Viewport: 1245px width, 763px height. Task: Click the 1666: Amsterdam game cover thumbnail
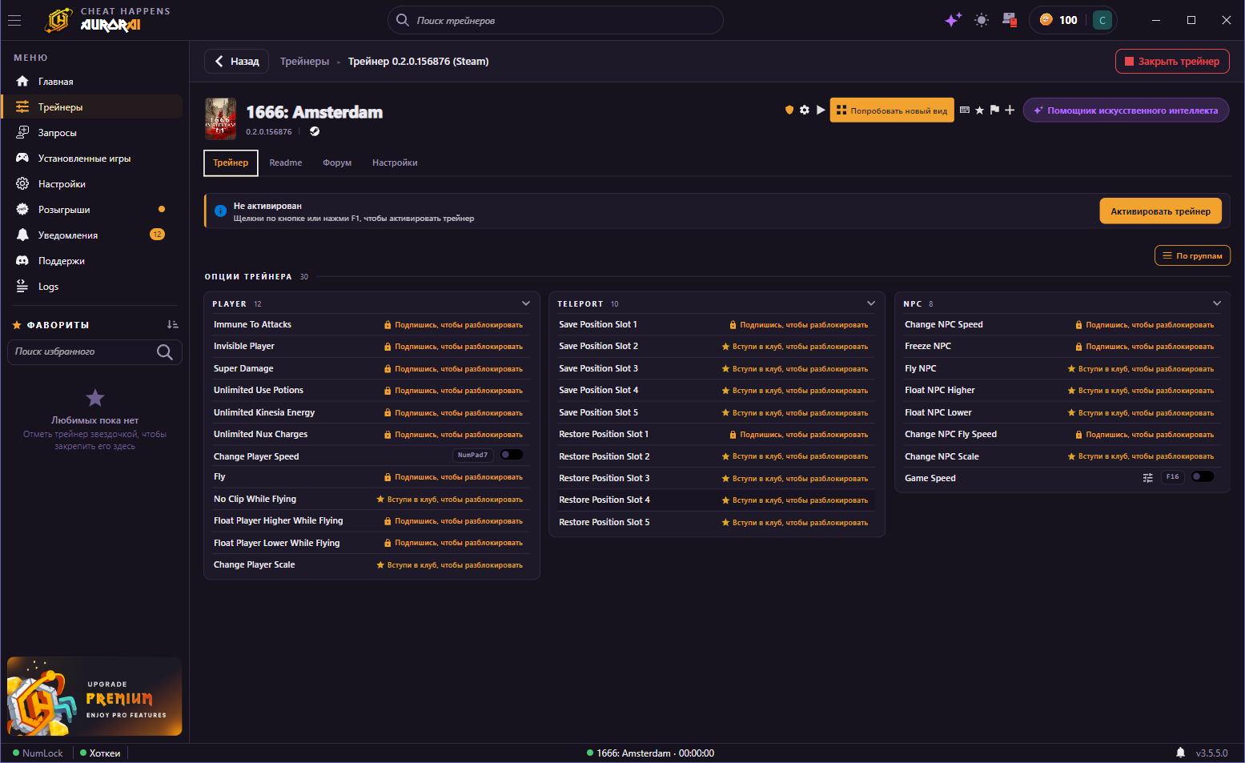point(221,118)
